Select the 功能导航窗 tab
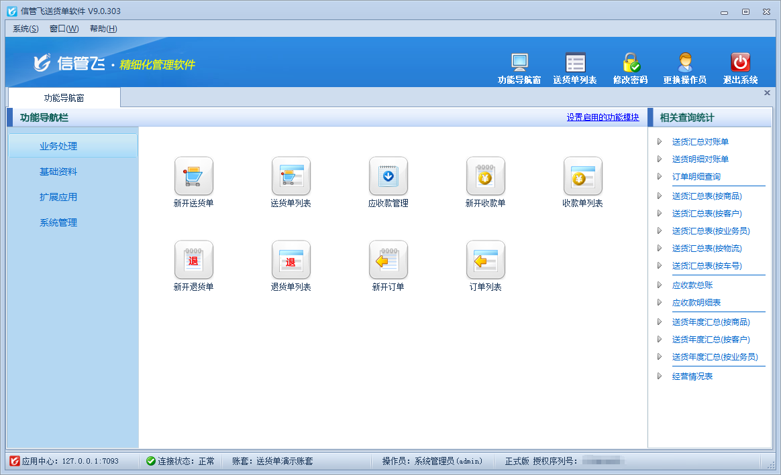Screen dimensions: 781x475 tap(64, 98)
